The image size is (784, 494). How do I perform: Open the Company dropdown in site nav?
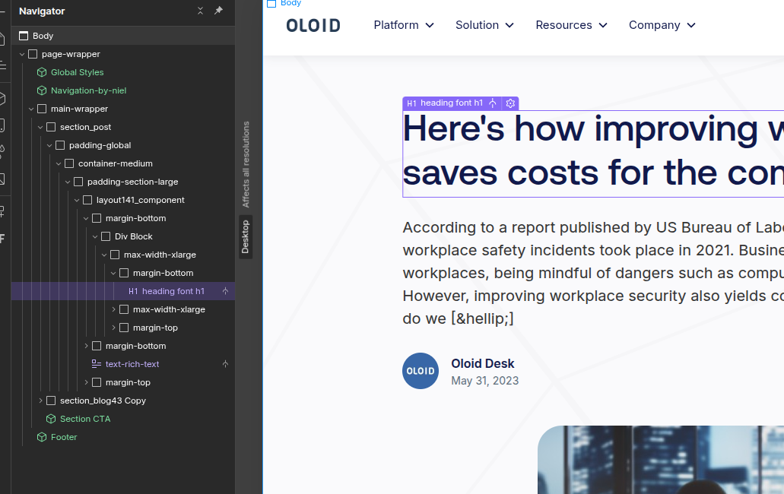(x=662, y=25)
